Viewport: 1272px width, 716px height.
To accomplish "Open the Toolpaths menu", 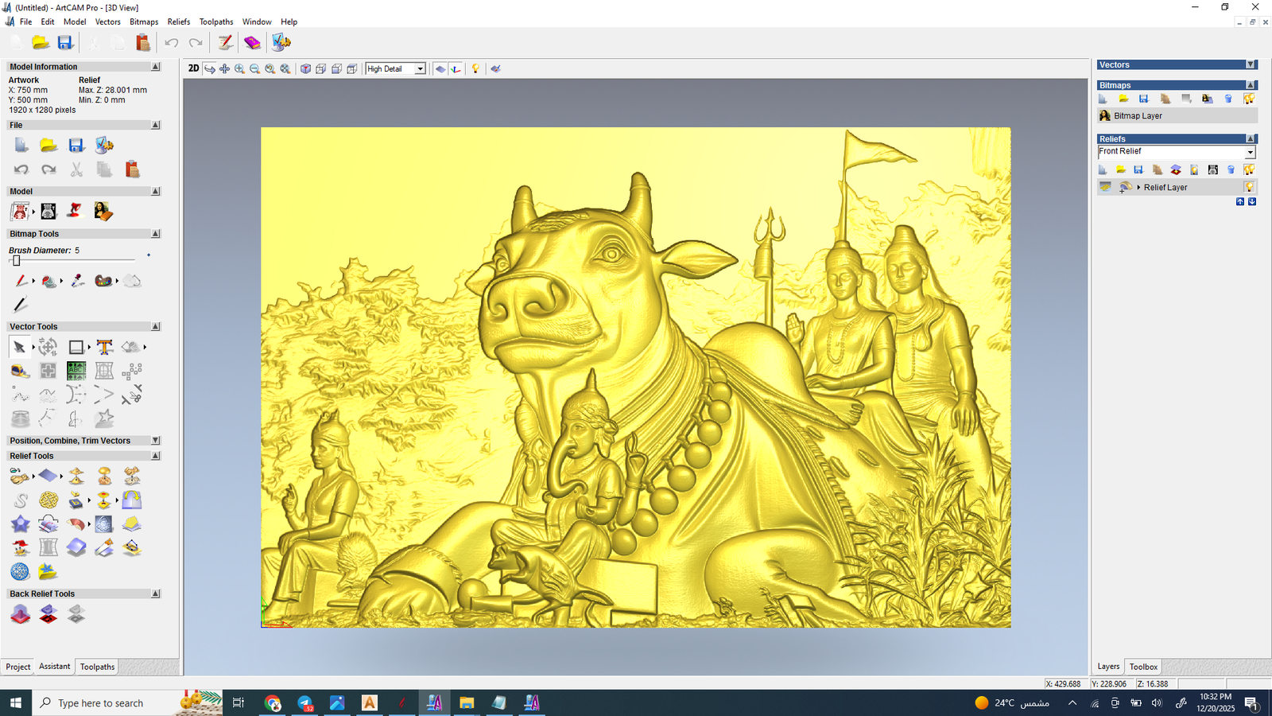I will (x=215, y=21).
